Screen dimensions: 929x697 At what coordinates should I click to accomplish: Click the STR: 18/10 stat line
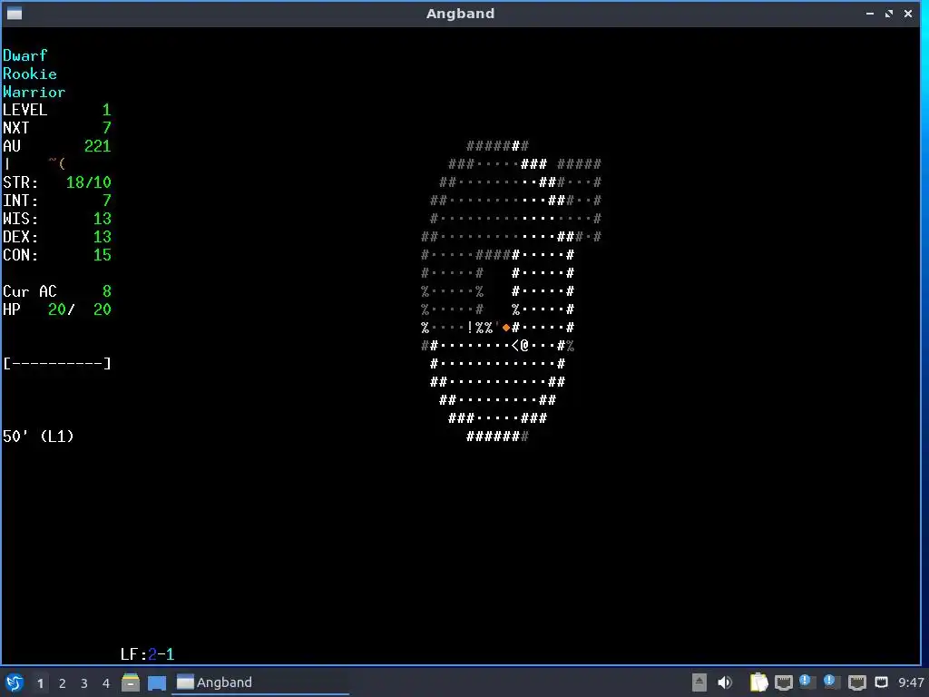pos(57,182)
